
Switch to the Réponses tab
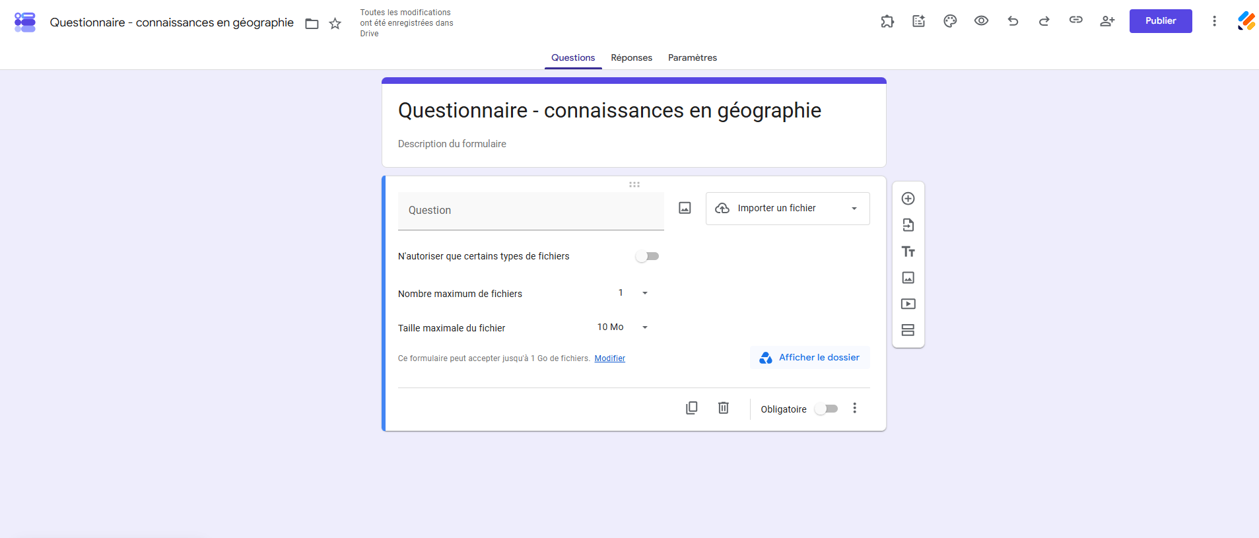(x=632, y=58)
